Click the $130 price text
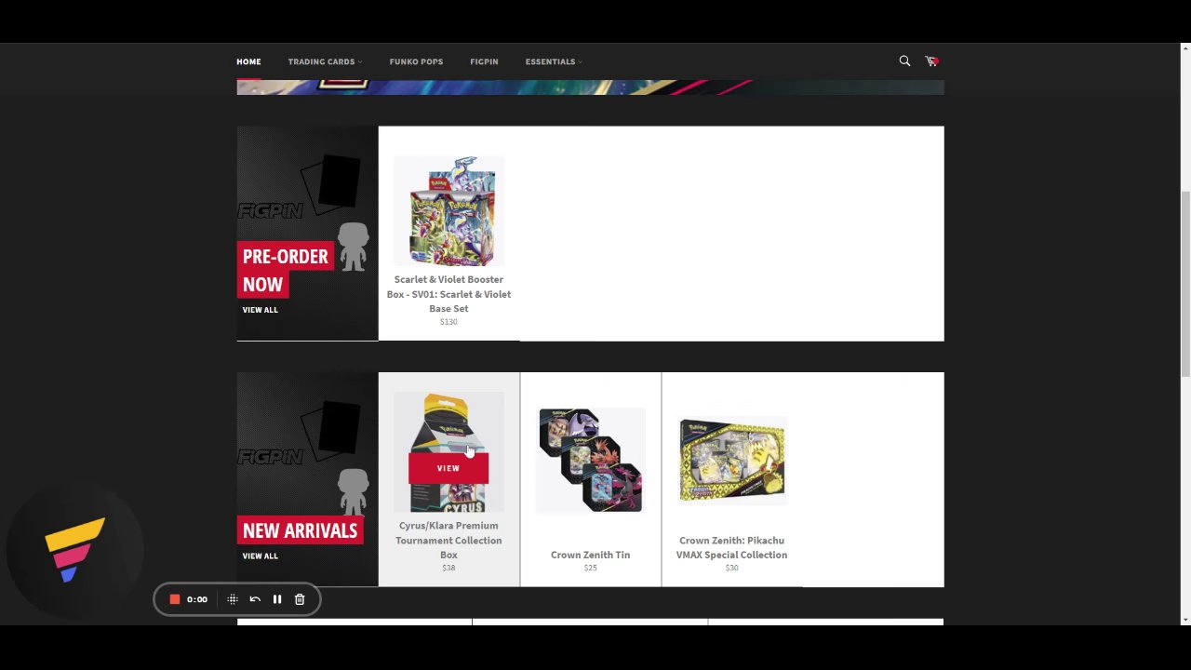The width and height of the screenshot is (1191, 670). pyautogui.click(x=448, y=322)
